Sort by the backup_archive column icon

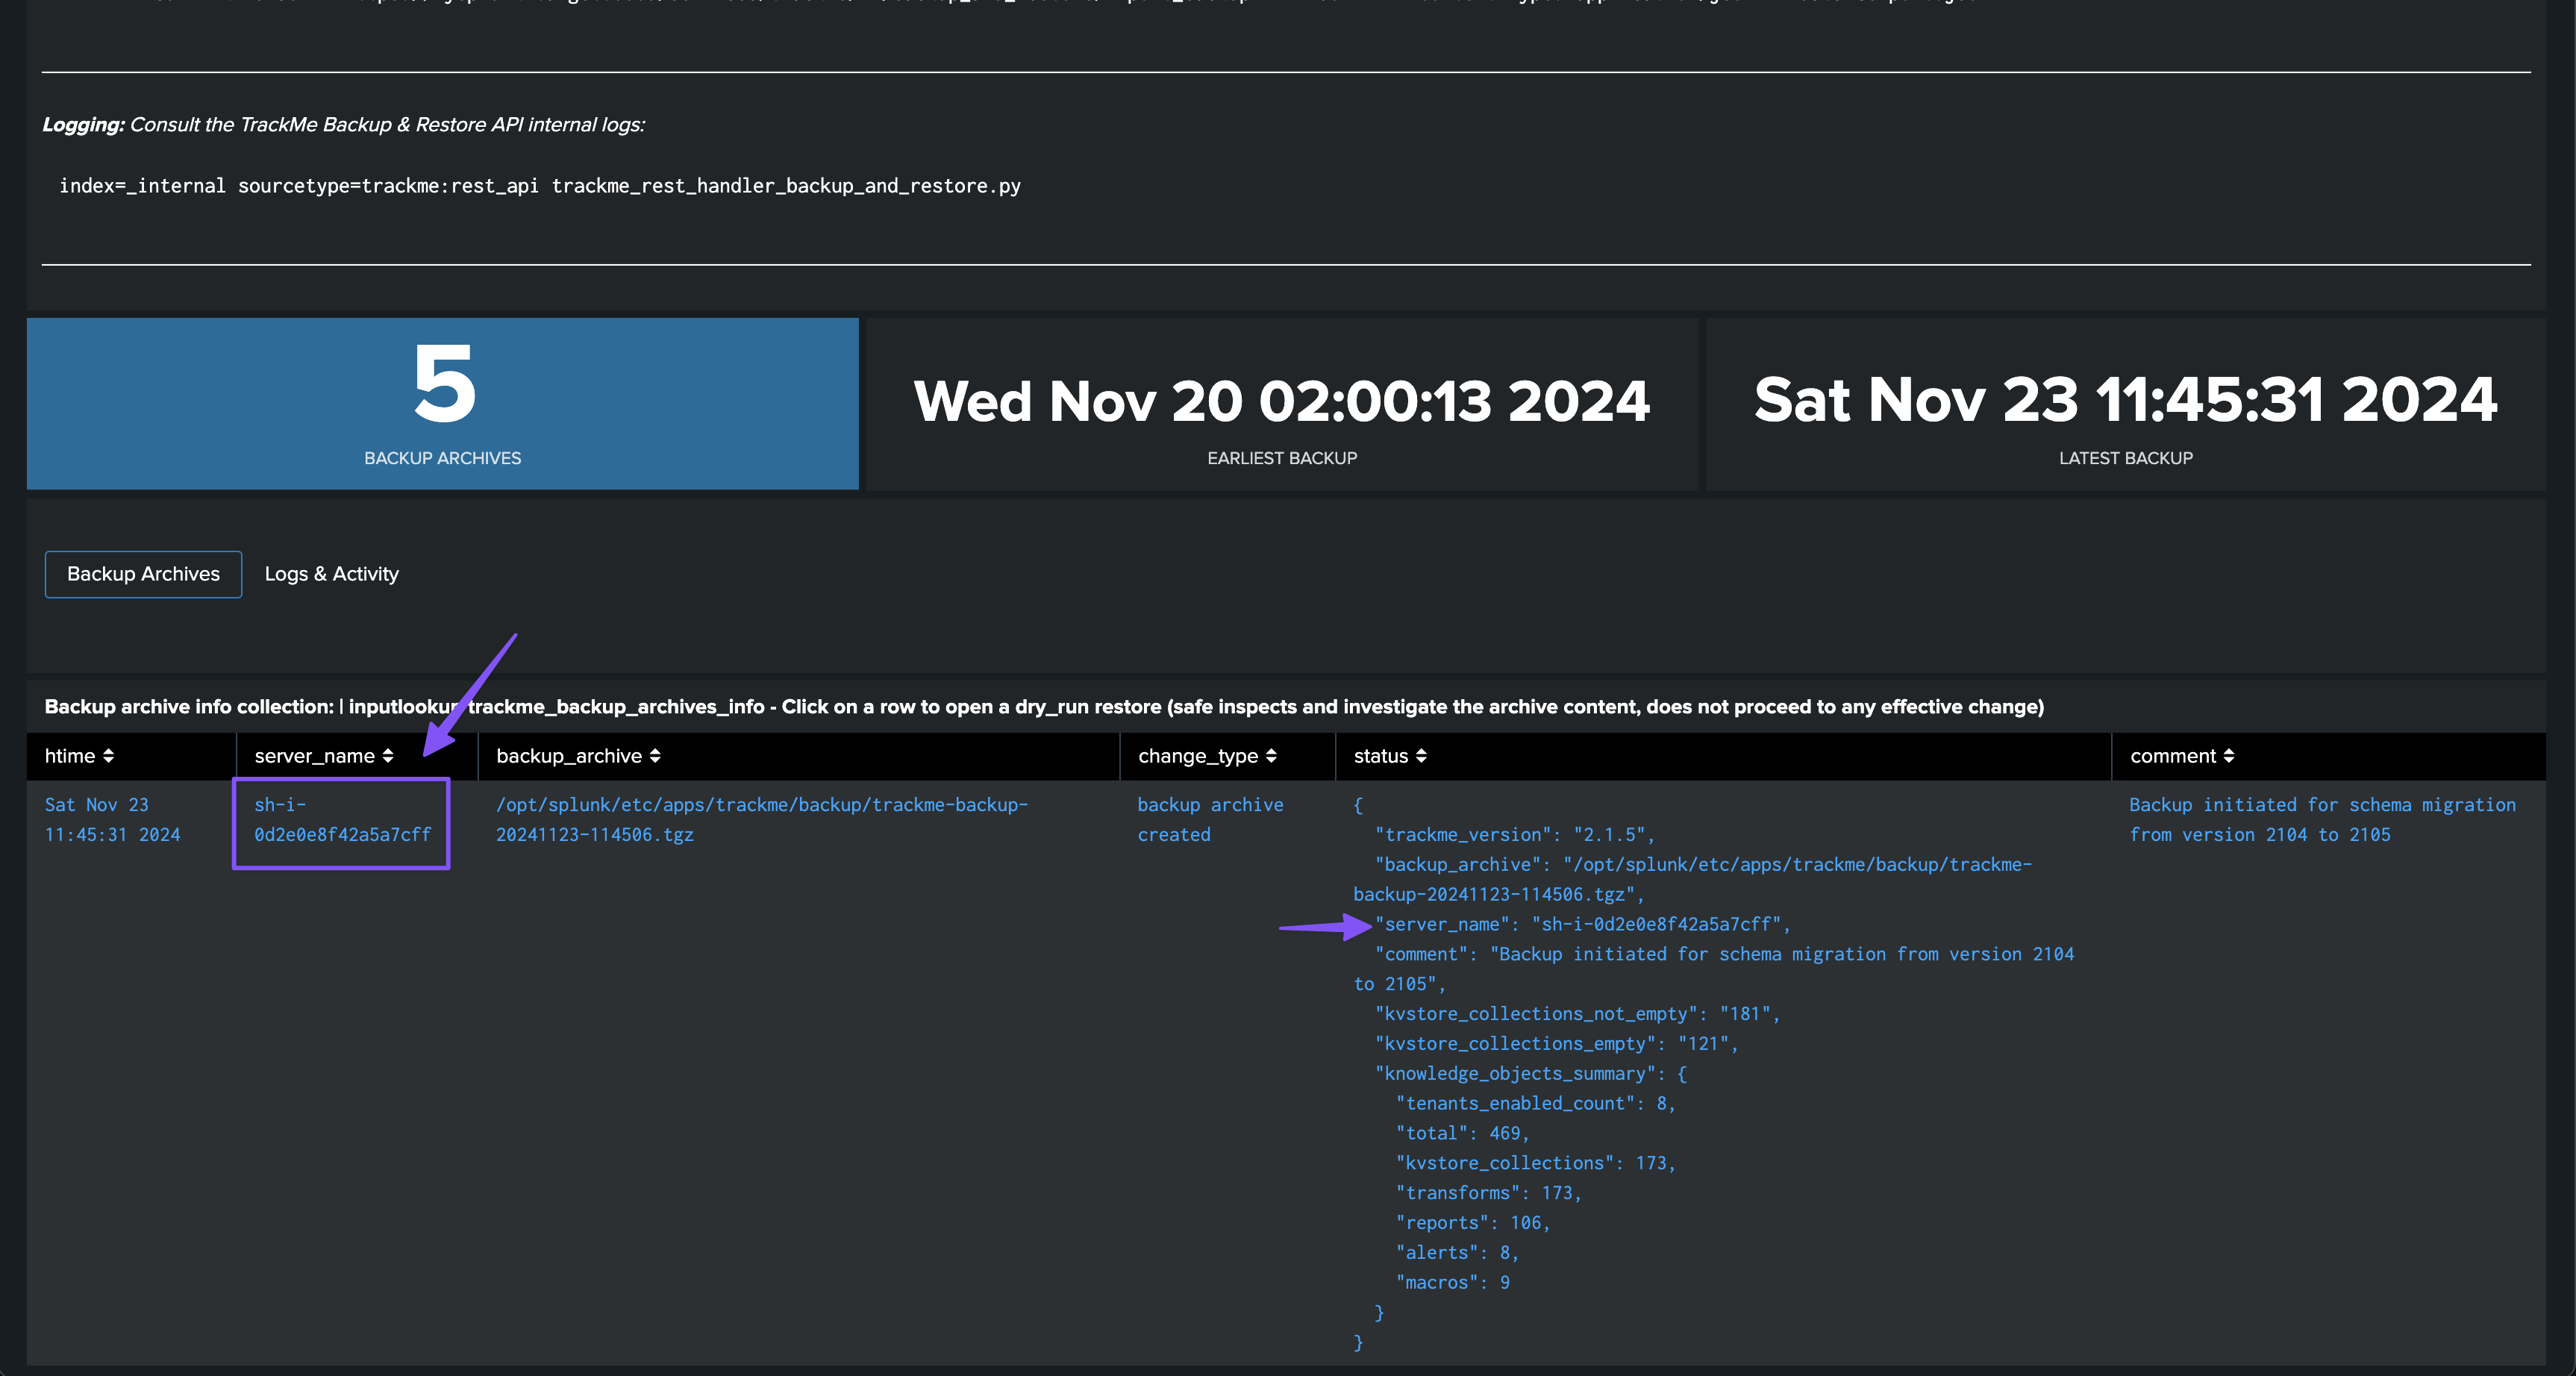(655, 756)
